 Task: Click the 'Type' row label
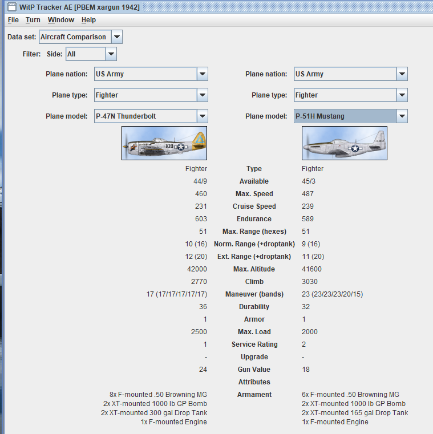coord(254,169)
